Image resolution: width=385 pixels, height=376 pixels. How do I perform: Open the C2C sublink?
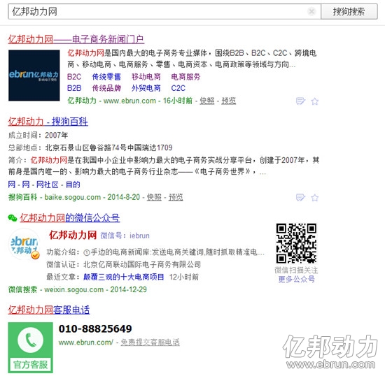click(x=178, y=88)
